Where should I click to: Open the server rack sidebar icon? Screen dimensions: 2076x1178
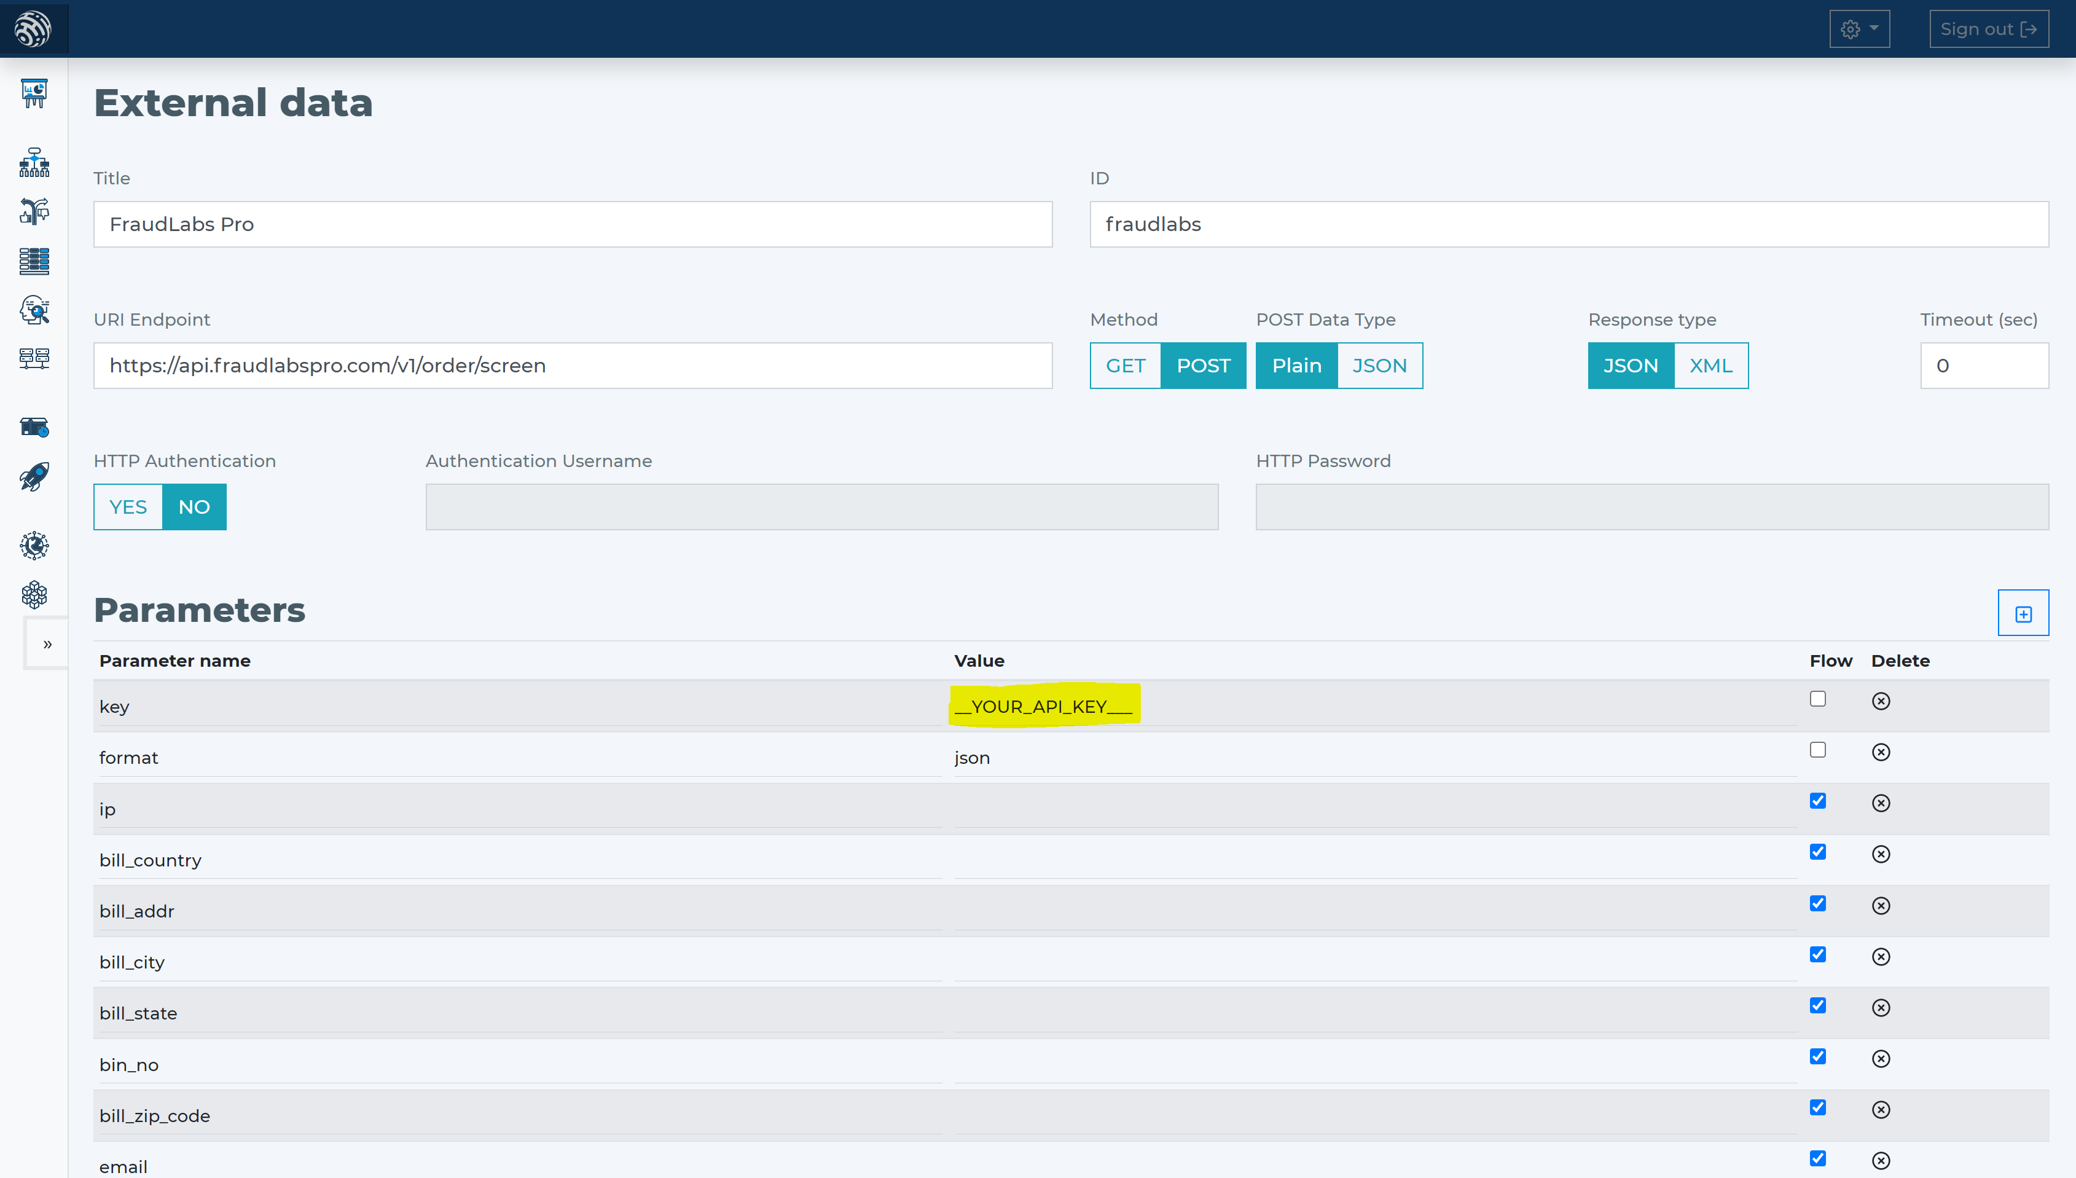(34, 358)
